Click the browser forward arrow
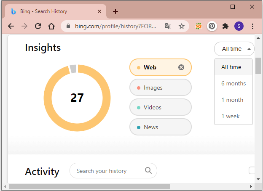 (24, 26)
